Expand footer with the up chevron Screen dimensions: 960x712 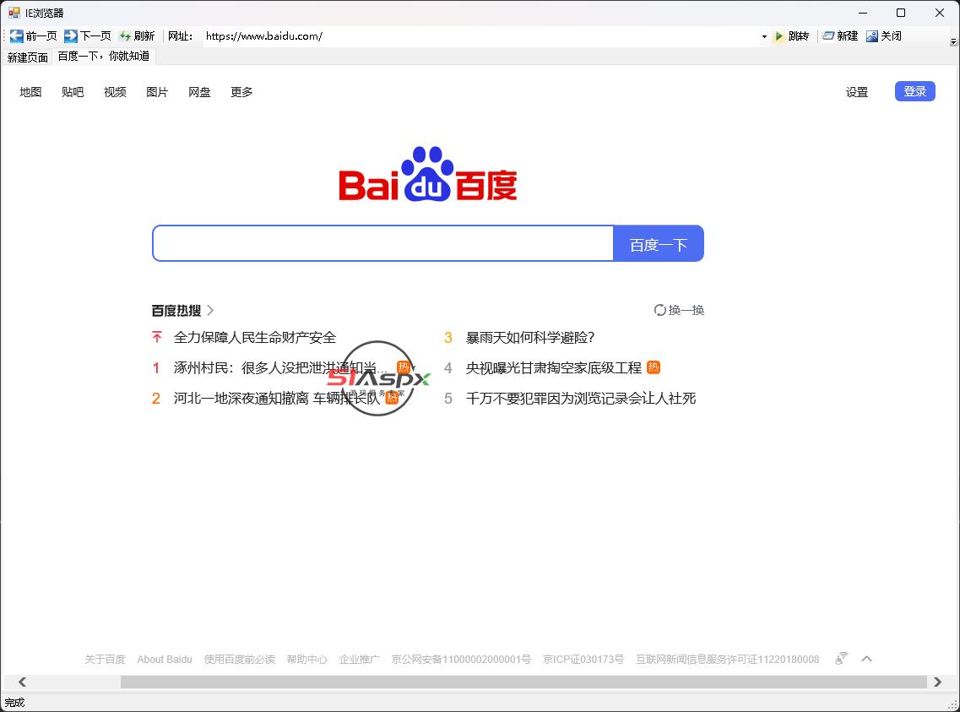866,659
